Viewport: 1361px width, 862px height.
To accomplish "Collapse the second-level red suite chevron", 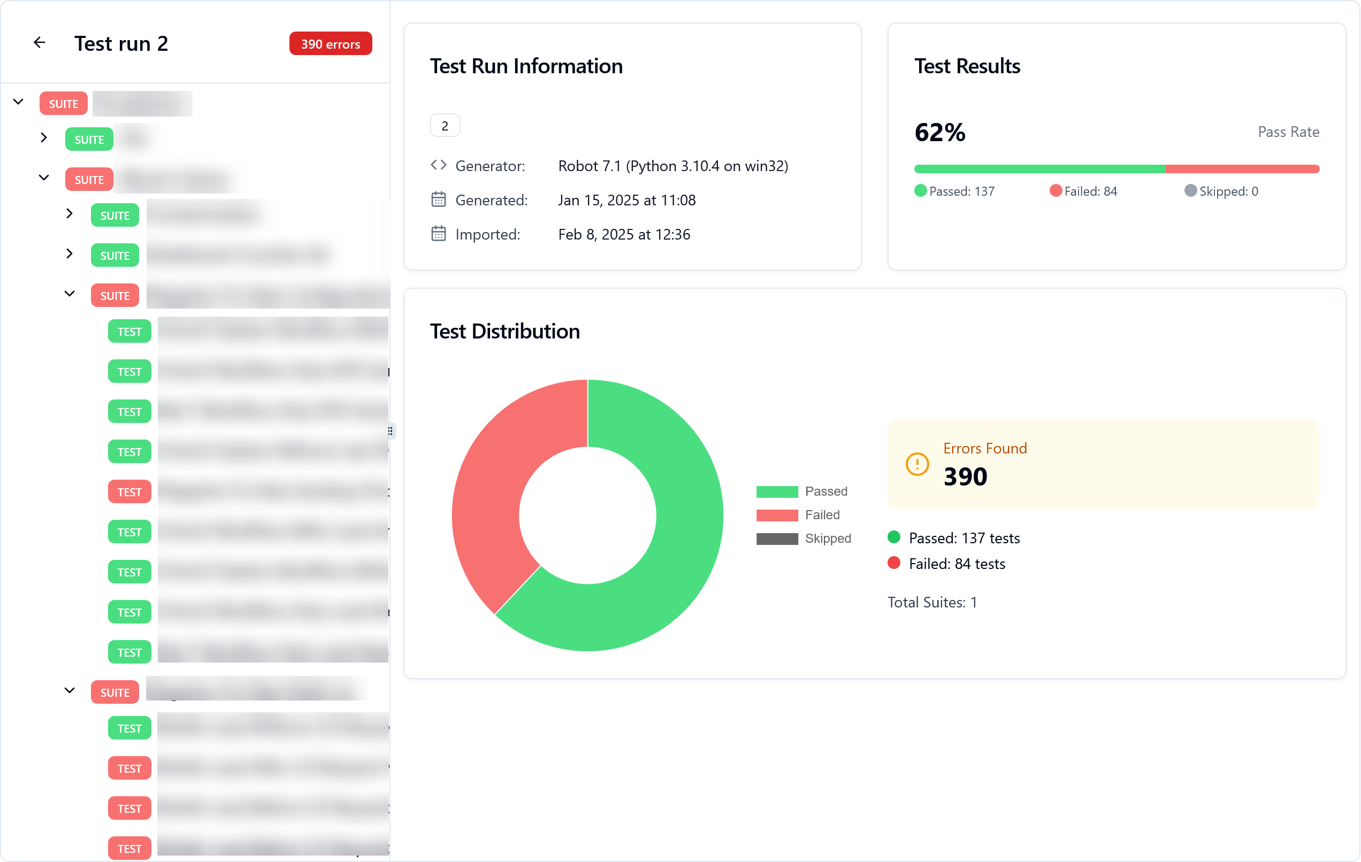I will point(44,178).
